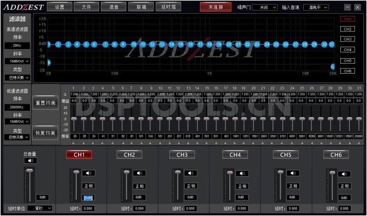Screen dimensions: 367x216
Task: Mute CH3 using its speaker icon
Action: pos(190,173)
